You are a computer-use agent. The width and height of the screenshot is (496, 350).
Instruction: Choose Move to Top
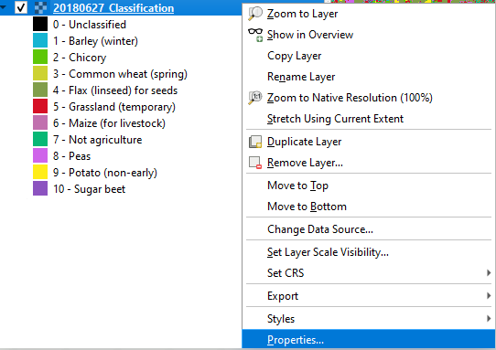[369, 186]
